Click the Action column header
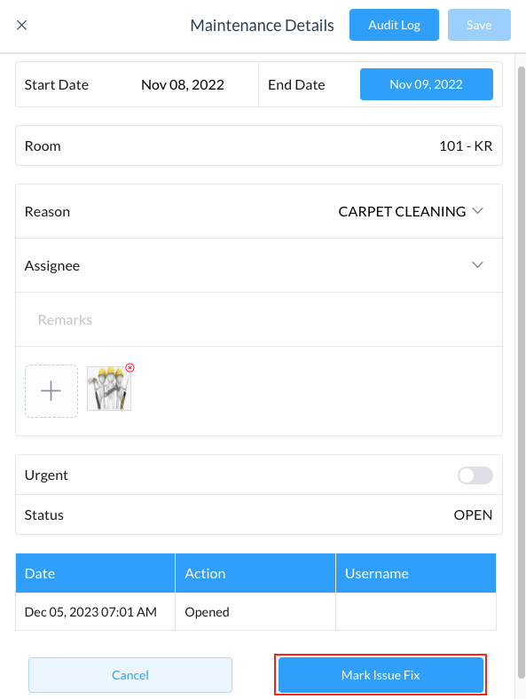 pyautogui.click(x=255, y=573)
